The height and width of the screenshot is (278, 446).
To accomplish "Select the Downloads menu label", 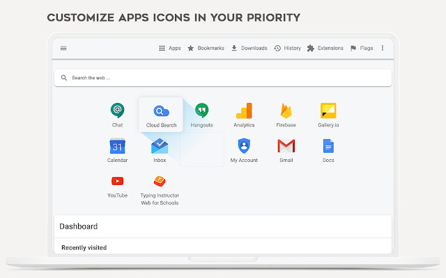I will (x=254, y=48).
